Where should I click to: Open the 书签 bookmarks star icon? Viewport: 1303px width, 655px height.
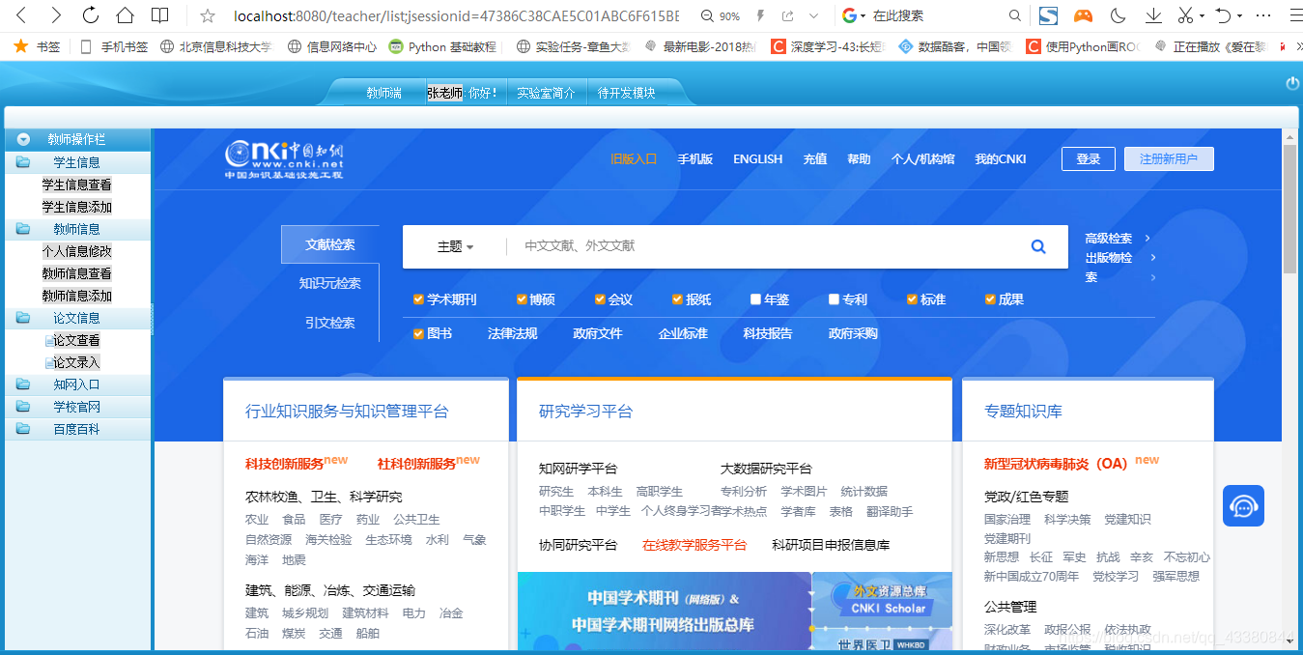(x=20, y=45)
